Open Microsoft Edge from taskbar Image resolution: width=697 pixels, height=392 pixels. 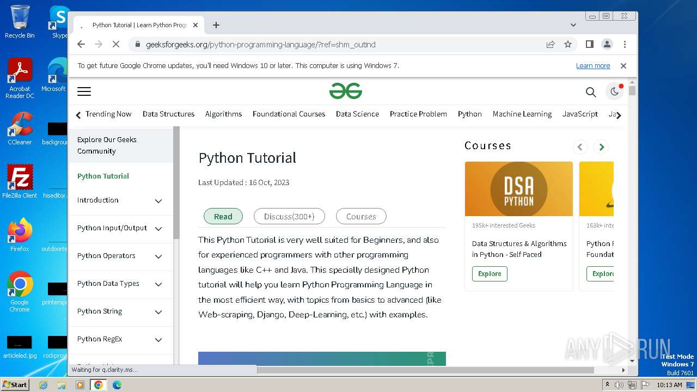117,385
